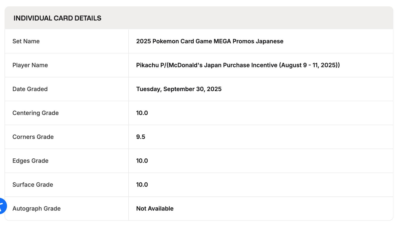
Task: Select the Edges Grade label
Action: click(x=30, y=161)
